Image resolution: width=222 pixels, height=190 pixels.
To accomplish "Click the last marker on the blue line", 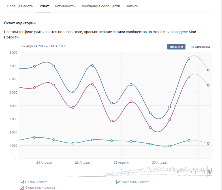I will pos(208,70).
